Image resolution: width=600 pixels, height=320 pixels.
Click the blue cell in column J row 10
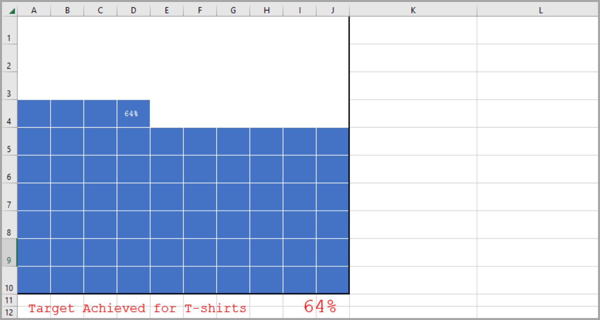coord(332,279)
